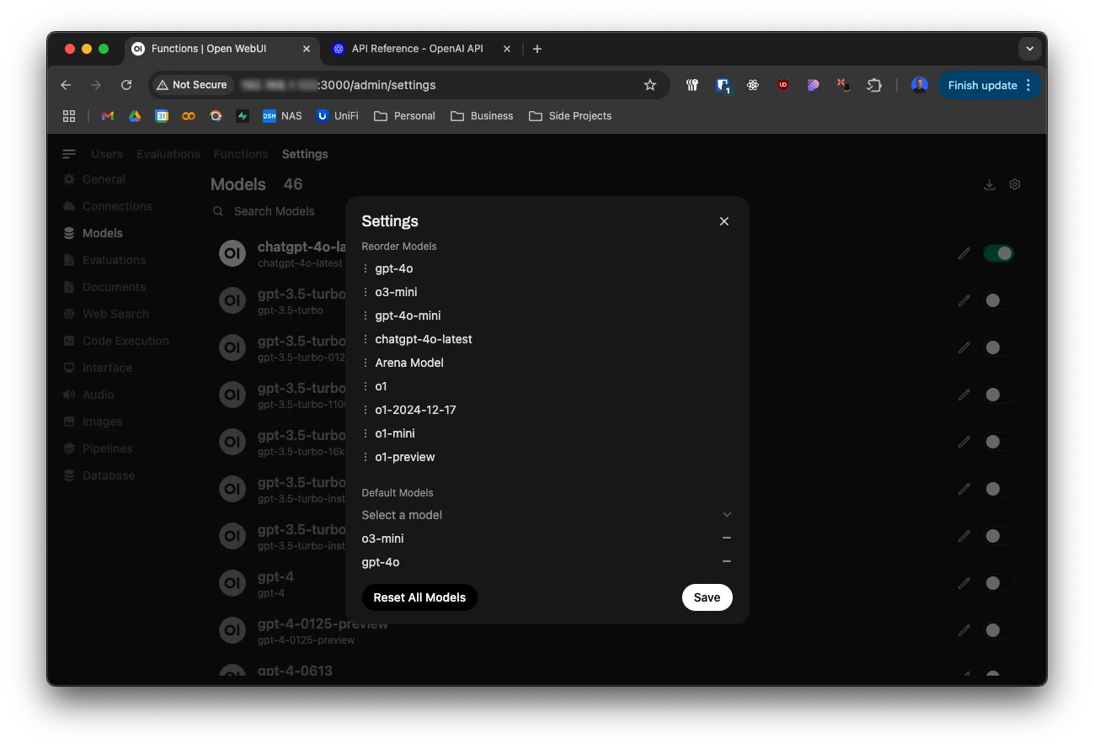Bookmark this page with star icon
The width and height of the screenshot is (1094, 748).
pos(650,85)
